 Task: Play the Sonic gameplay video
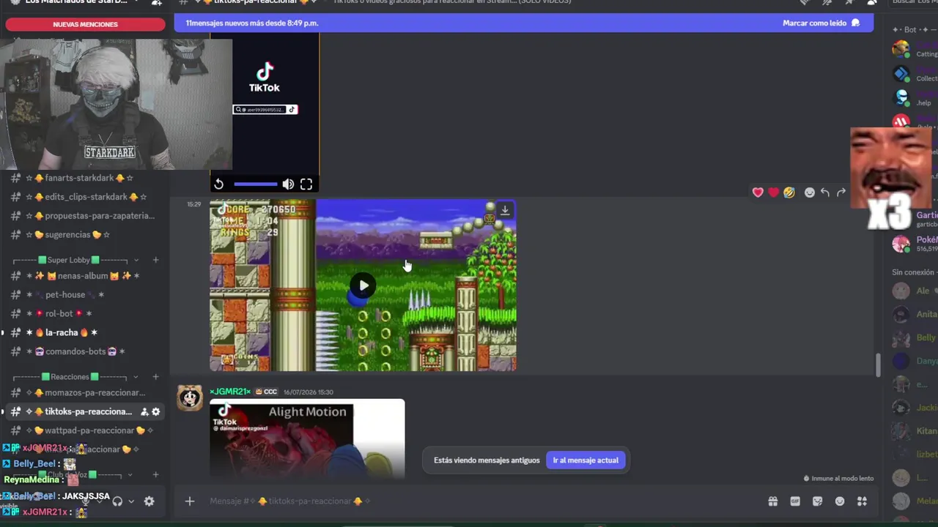363,285
